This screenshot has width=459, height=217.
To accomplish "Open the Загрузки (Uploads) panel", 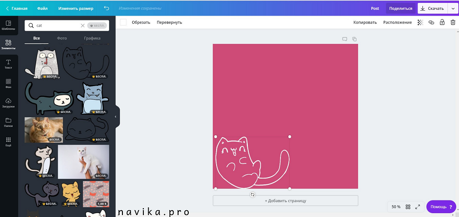I will coord(8,103).
